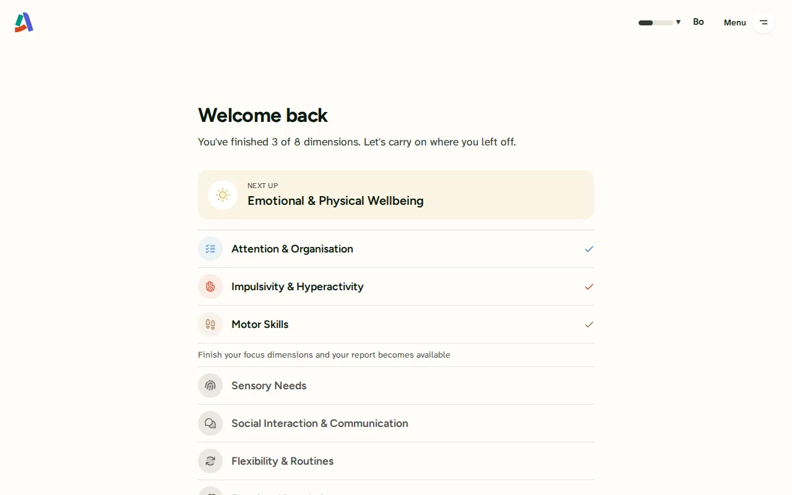Click the checklist icon for Attention & Organisation
The image size is (792, 495).
tap(210, 249)
